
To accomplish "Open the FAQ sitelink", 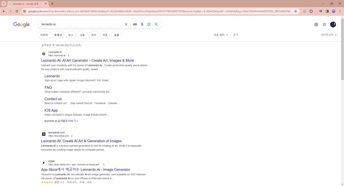I will click(x=48, y=87).
